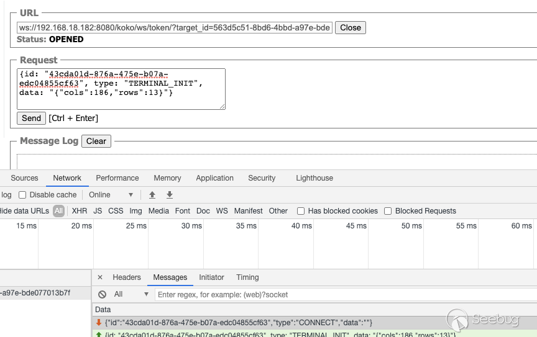Click the import HAR upload arrow icon
Image resolution: width=537 pixels, height=337 pixels.
click(x=152, y=195)
